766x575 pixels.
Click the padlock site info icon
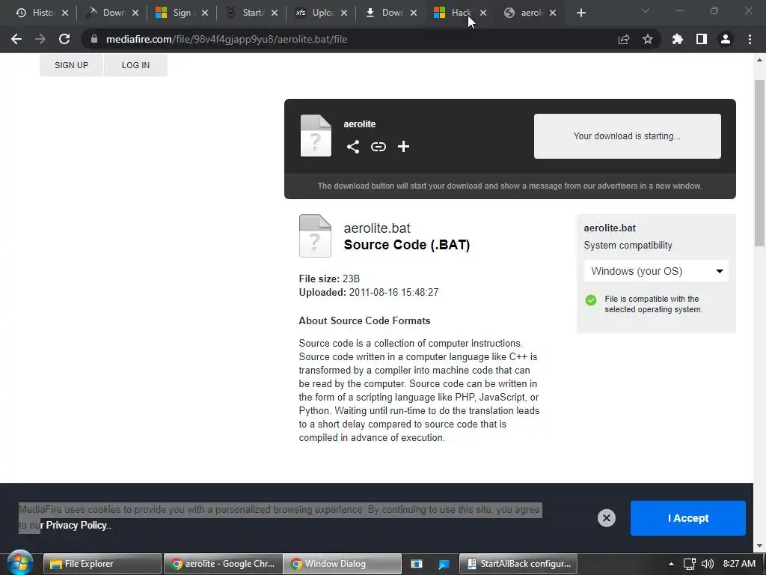click(94, 39)
